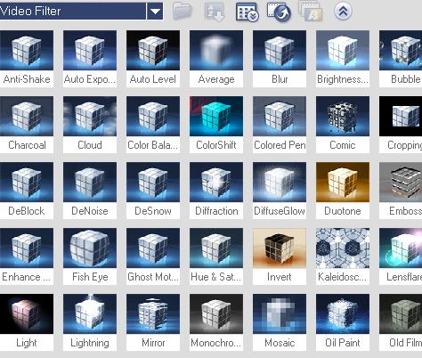The width and height of the screenshot is (422, 358).
Task: Select the Diffraction filter thumbnail
Action: click(x=216, y=182)
